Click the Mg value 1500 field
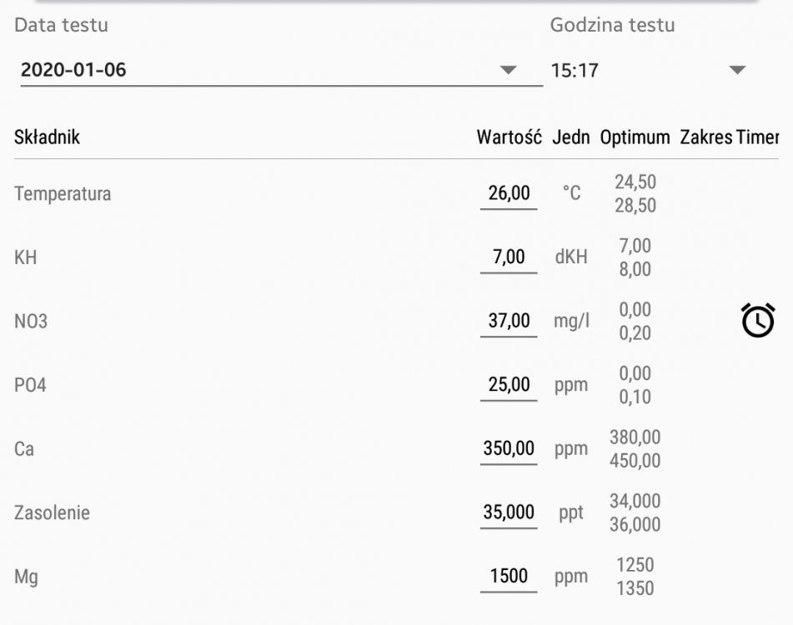This screenshot has height=625, width=793. point(509,576)
